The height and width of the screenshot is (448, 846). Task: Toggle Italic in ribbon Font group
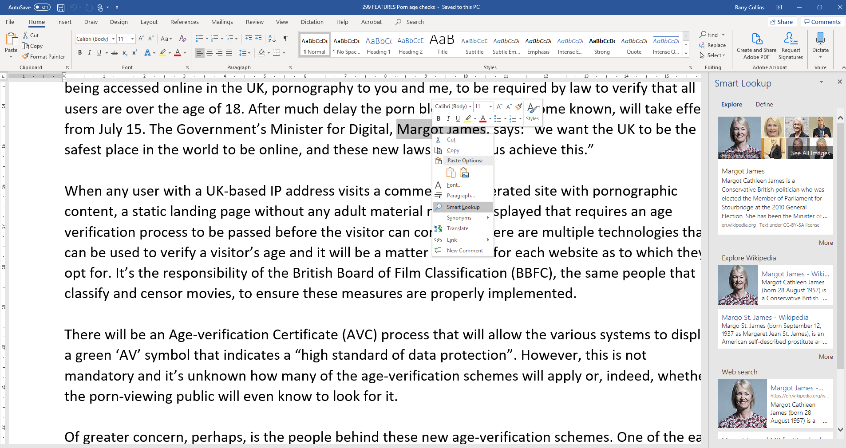[90, 53]
